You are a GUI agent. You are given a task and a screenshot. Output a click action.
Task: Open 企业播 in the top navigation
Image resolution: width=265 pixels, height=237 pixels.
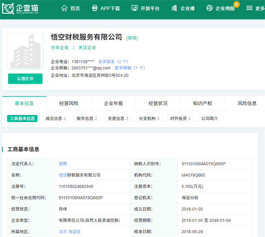click(x=188, y=8)
